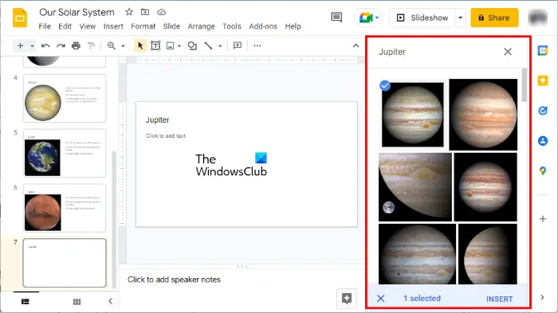Open Google Tasks in side panel
558x313 pixels.
tap(543, 111)
